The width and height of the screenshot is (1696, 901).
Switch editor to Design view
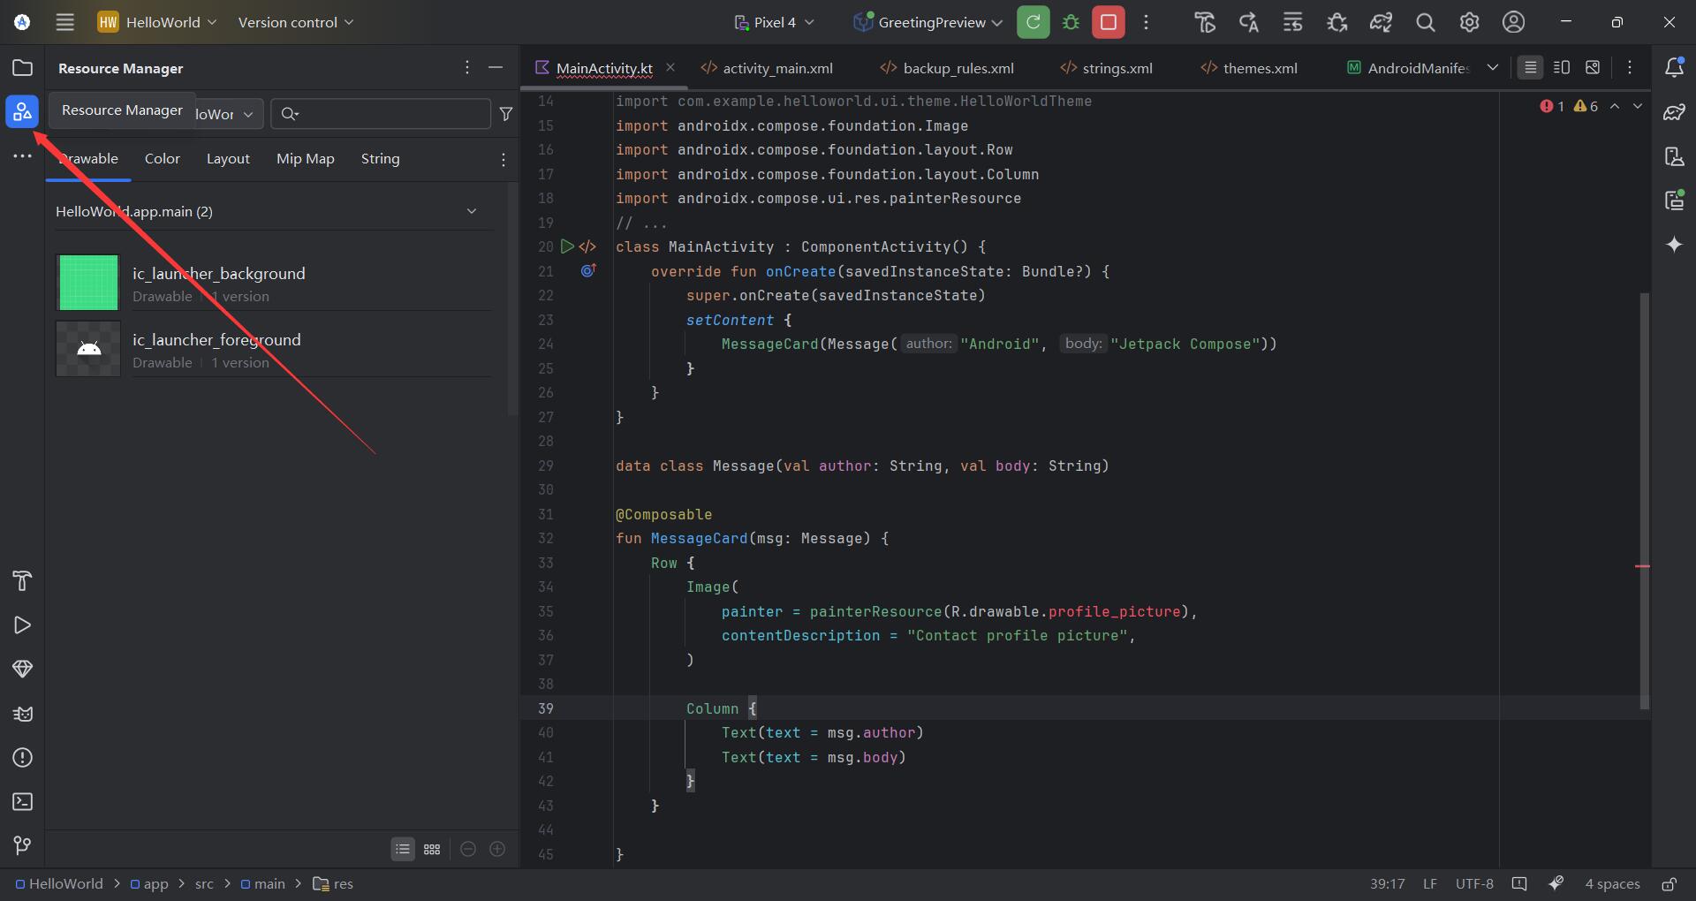pyautogui.click(x=1593, y=67)
